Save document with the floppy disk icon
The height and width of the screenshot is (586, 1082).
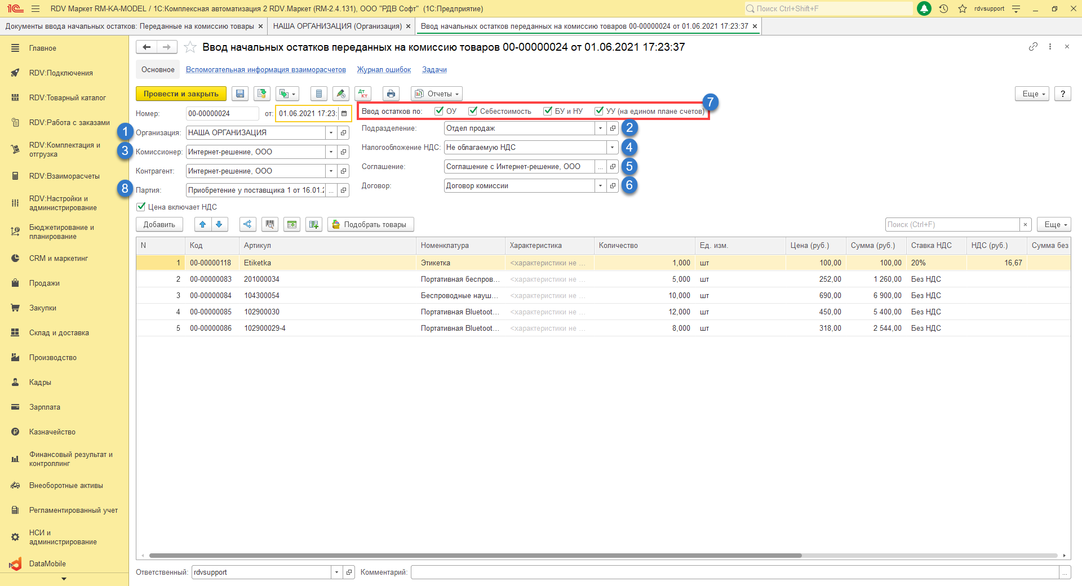240,94
